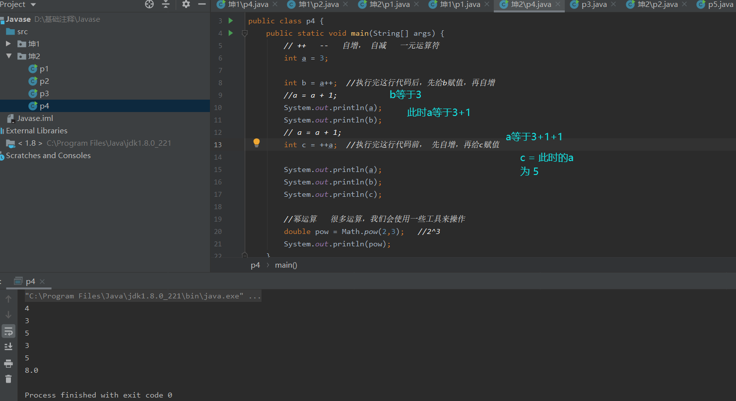Image resolution: width=736 pixels, height=401 pixels.
Task: Show intention actions light bulb
Action: (x=257, y=143)
